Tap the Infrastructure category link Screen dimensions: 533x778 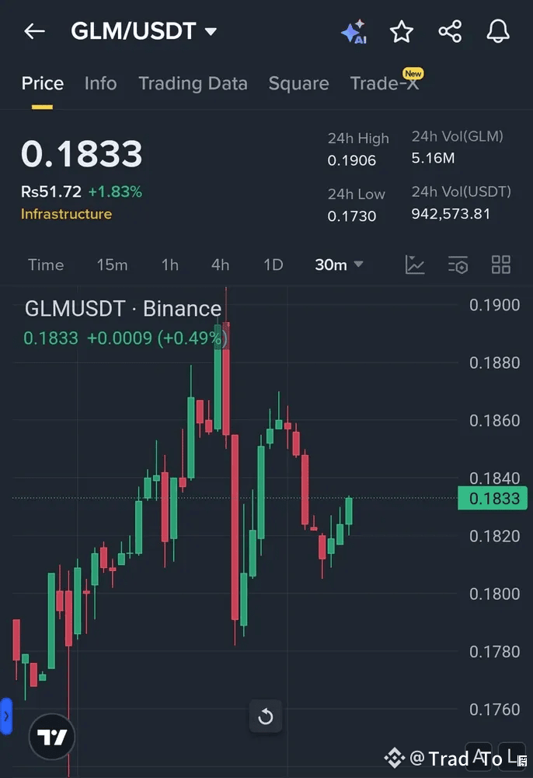[x=66, y=214]
